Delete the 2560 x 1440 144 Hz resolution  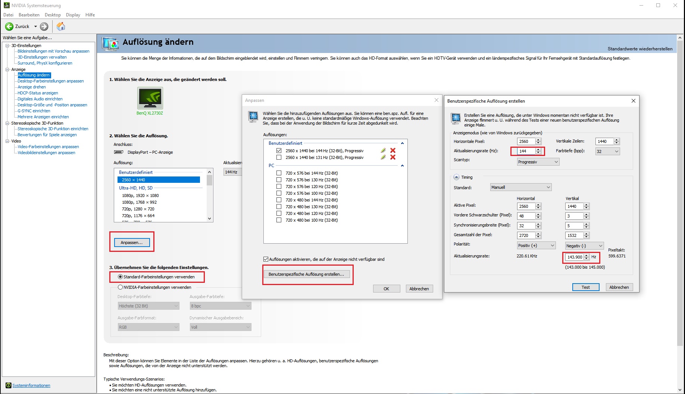coord(393,150)
